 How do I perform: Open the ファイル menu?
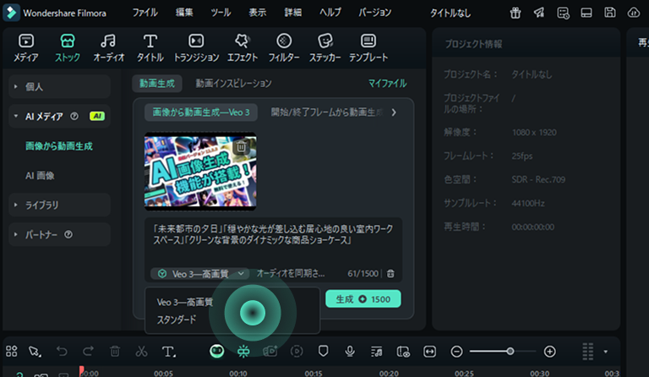pyautogui.click(x=145, y=13)
